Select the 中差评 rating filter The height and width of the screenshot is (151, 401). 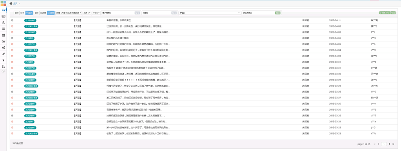coord(29,13)
